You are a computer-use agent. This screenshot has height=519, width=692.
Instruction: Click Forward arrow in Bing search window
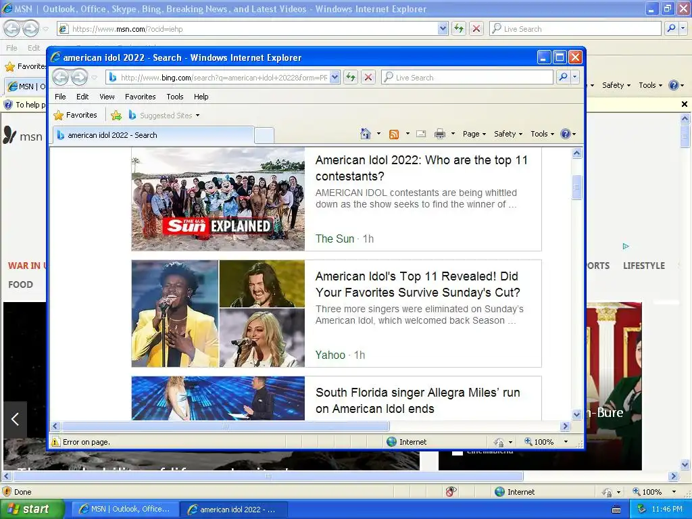80,77
